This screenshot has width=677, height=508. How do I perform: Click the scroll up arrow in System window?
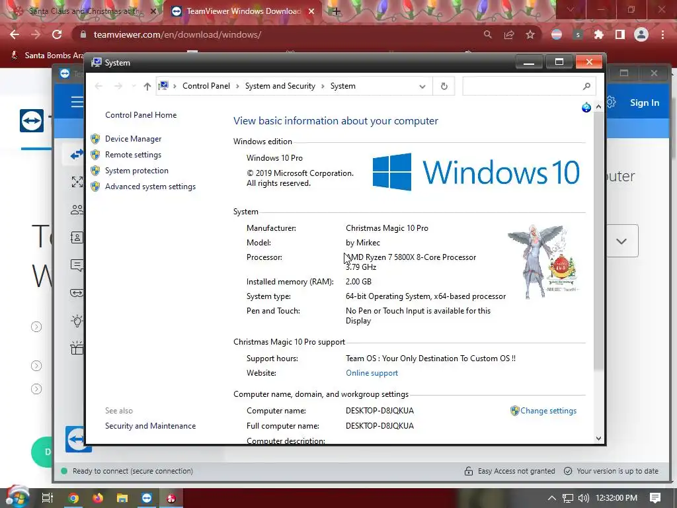pos(598,106)
